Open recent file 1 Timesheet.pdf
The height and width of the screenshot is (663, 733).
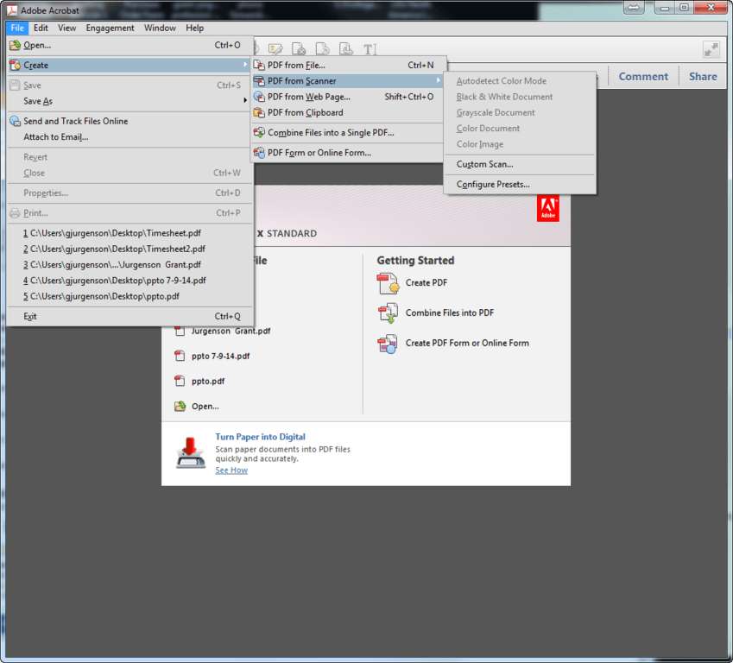point(130,233)
